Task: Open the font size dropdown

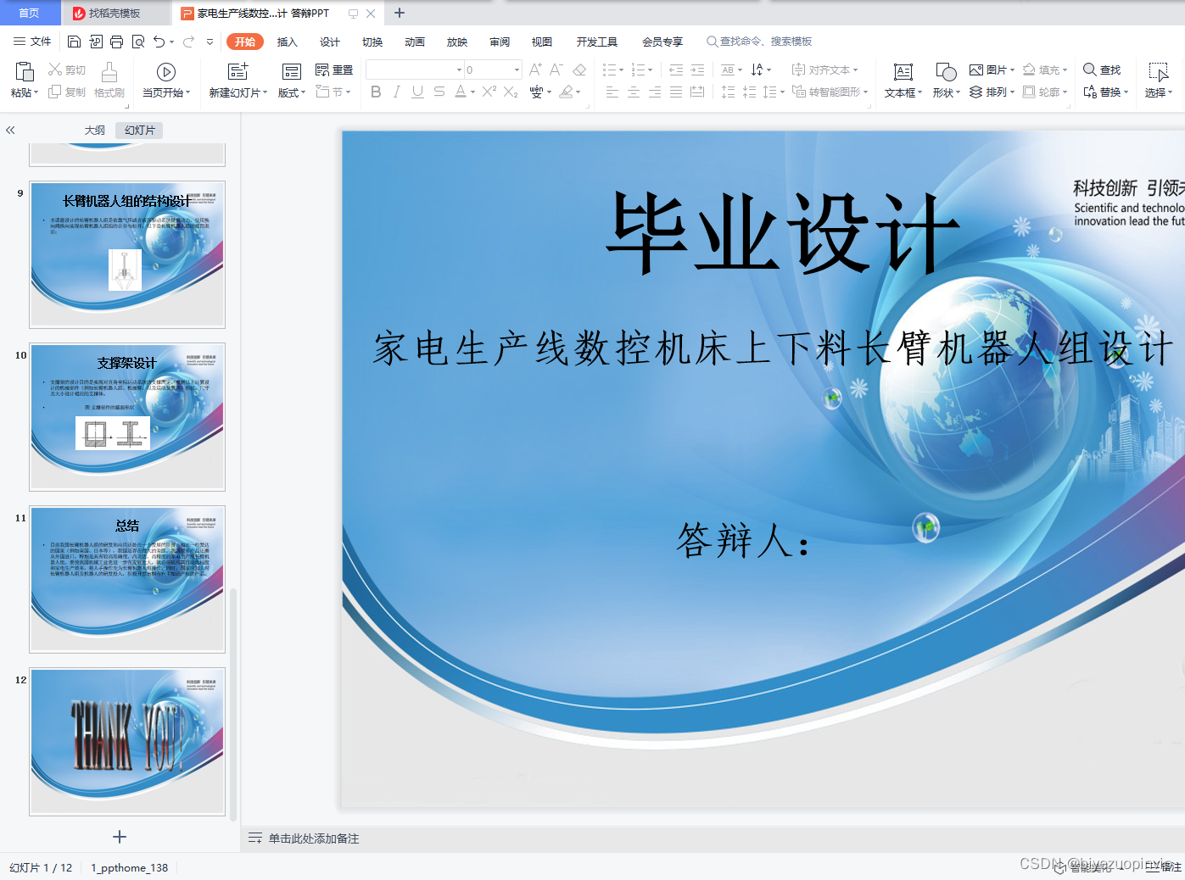Action: [x=517, y=70]
